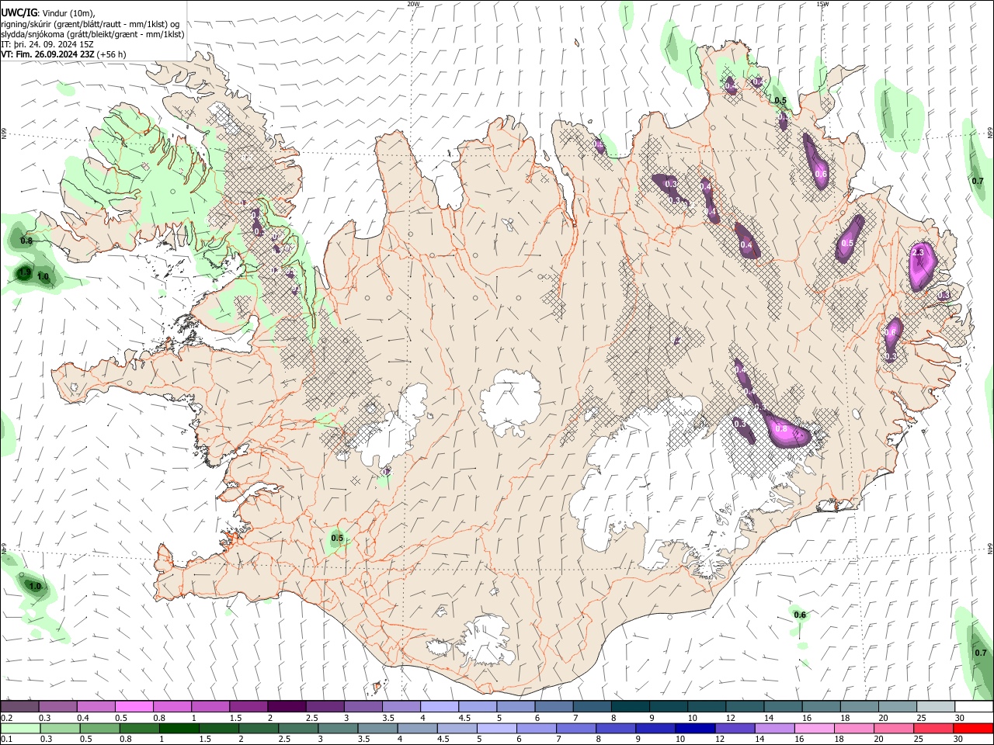Select the 30 bright red swatch in the bottom legend row
This screenshot has width=994, height=745.
[x=973, y=728]
